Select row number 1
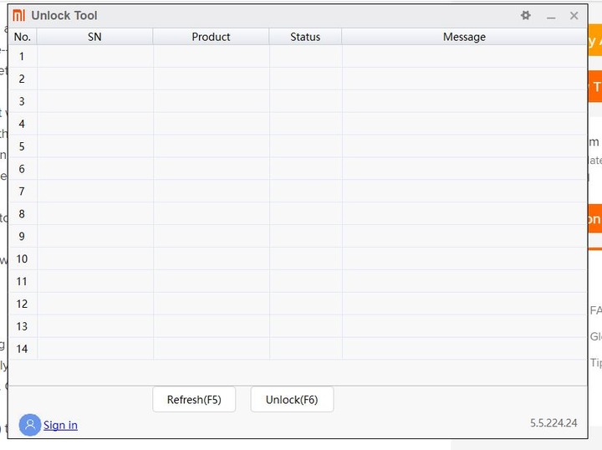This screenshot has height=450, width=602. [x=298, y=56]
